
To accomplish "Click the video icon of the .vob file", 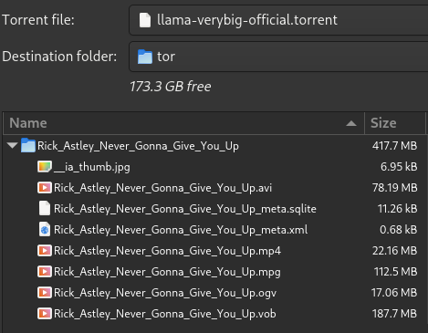I will 45,314.
